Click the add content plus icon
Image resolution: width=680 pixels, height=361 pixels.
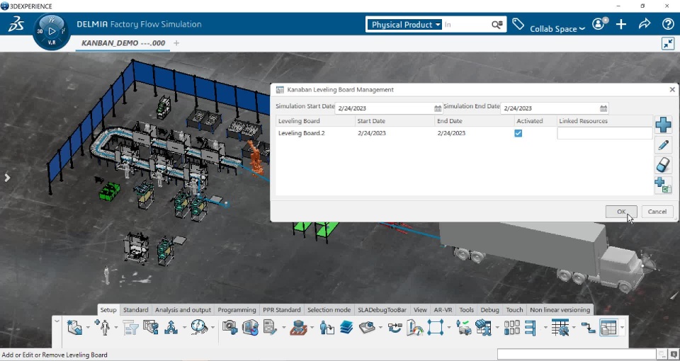click(621, 24)
